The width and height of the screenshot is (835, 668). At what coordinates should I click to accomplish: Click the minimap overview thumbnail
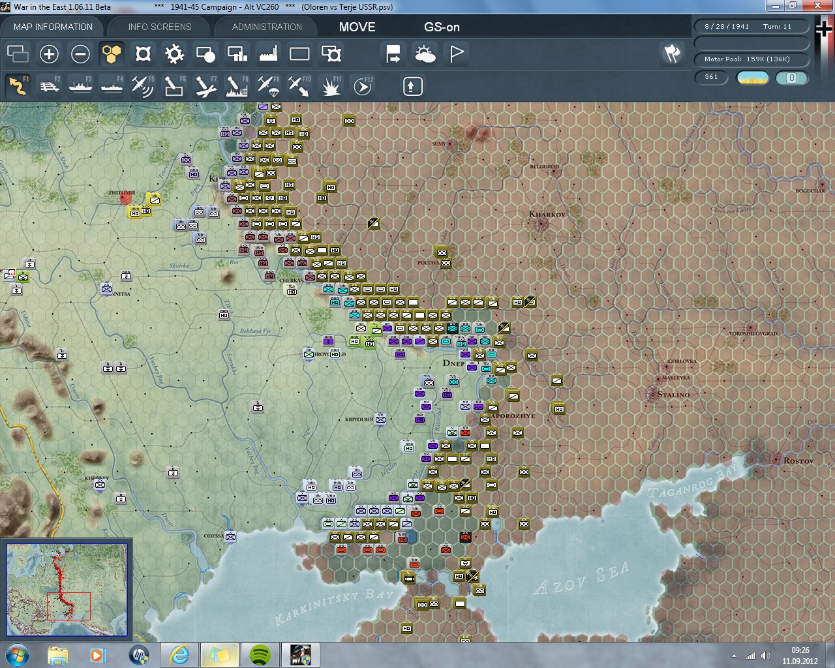tap(67, 590)
